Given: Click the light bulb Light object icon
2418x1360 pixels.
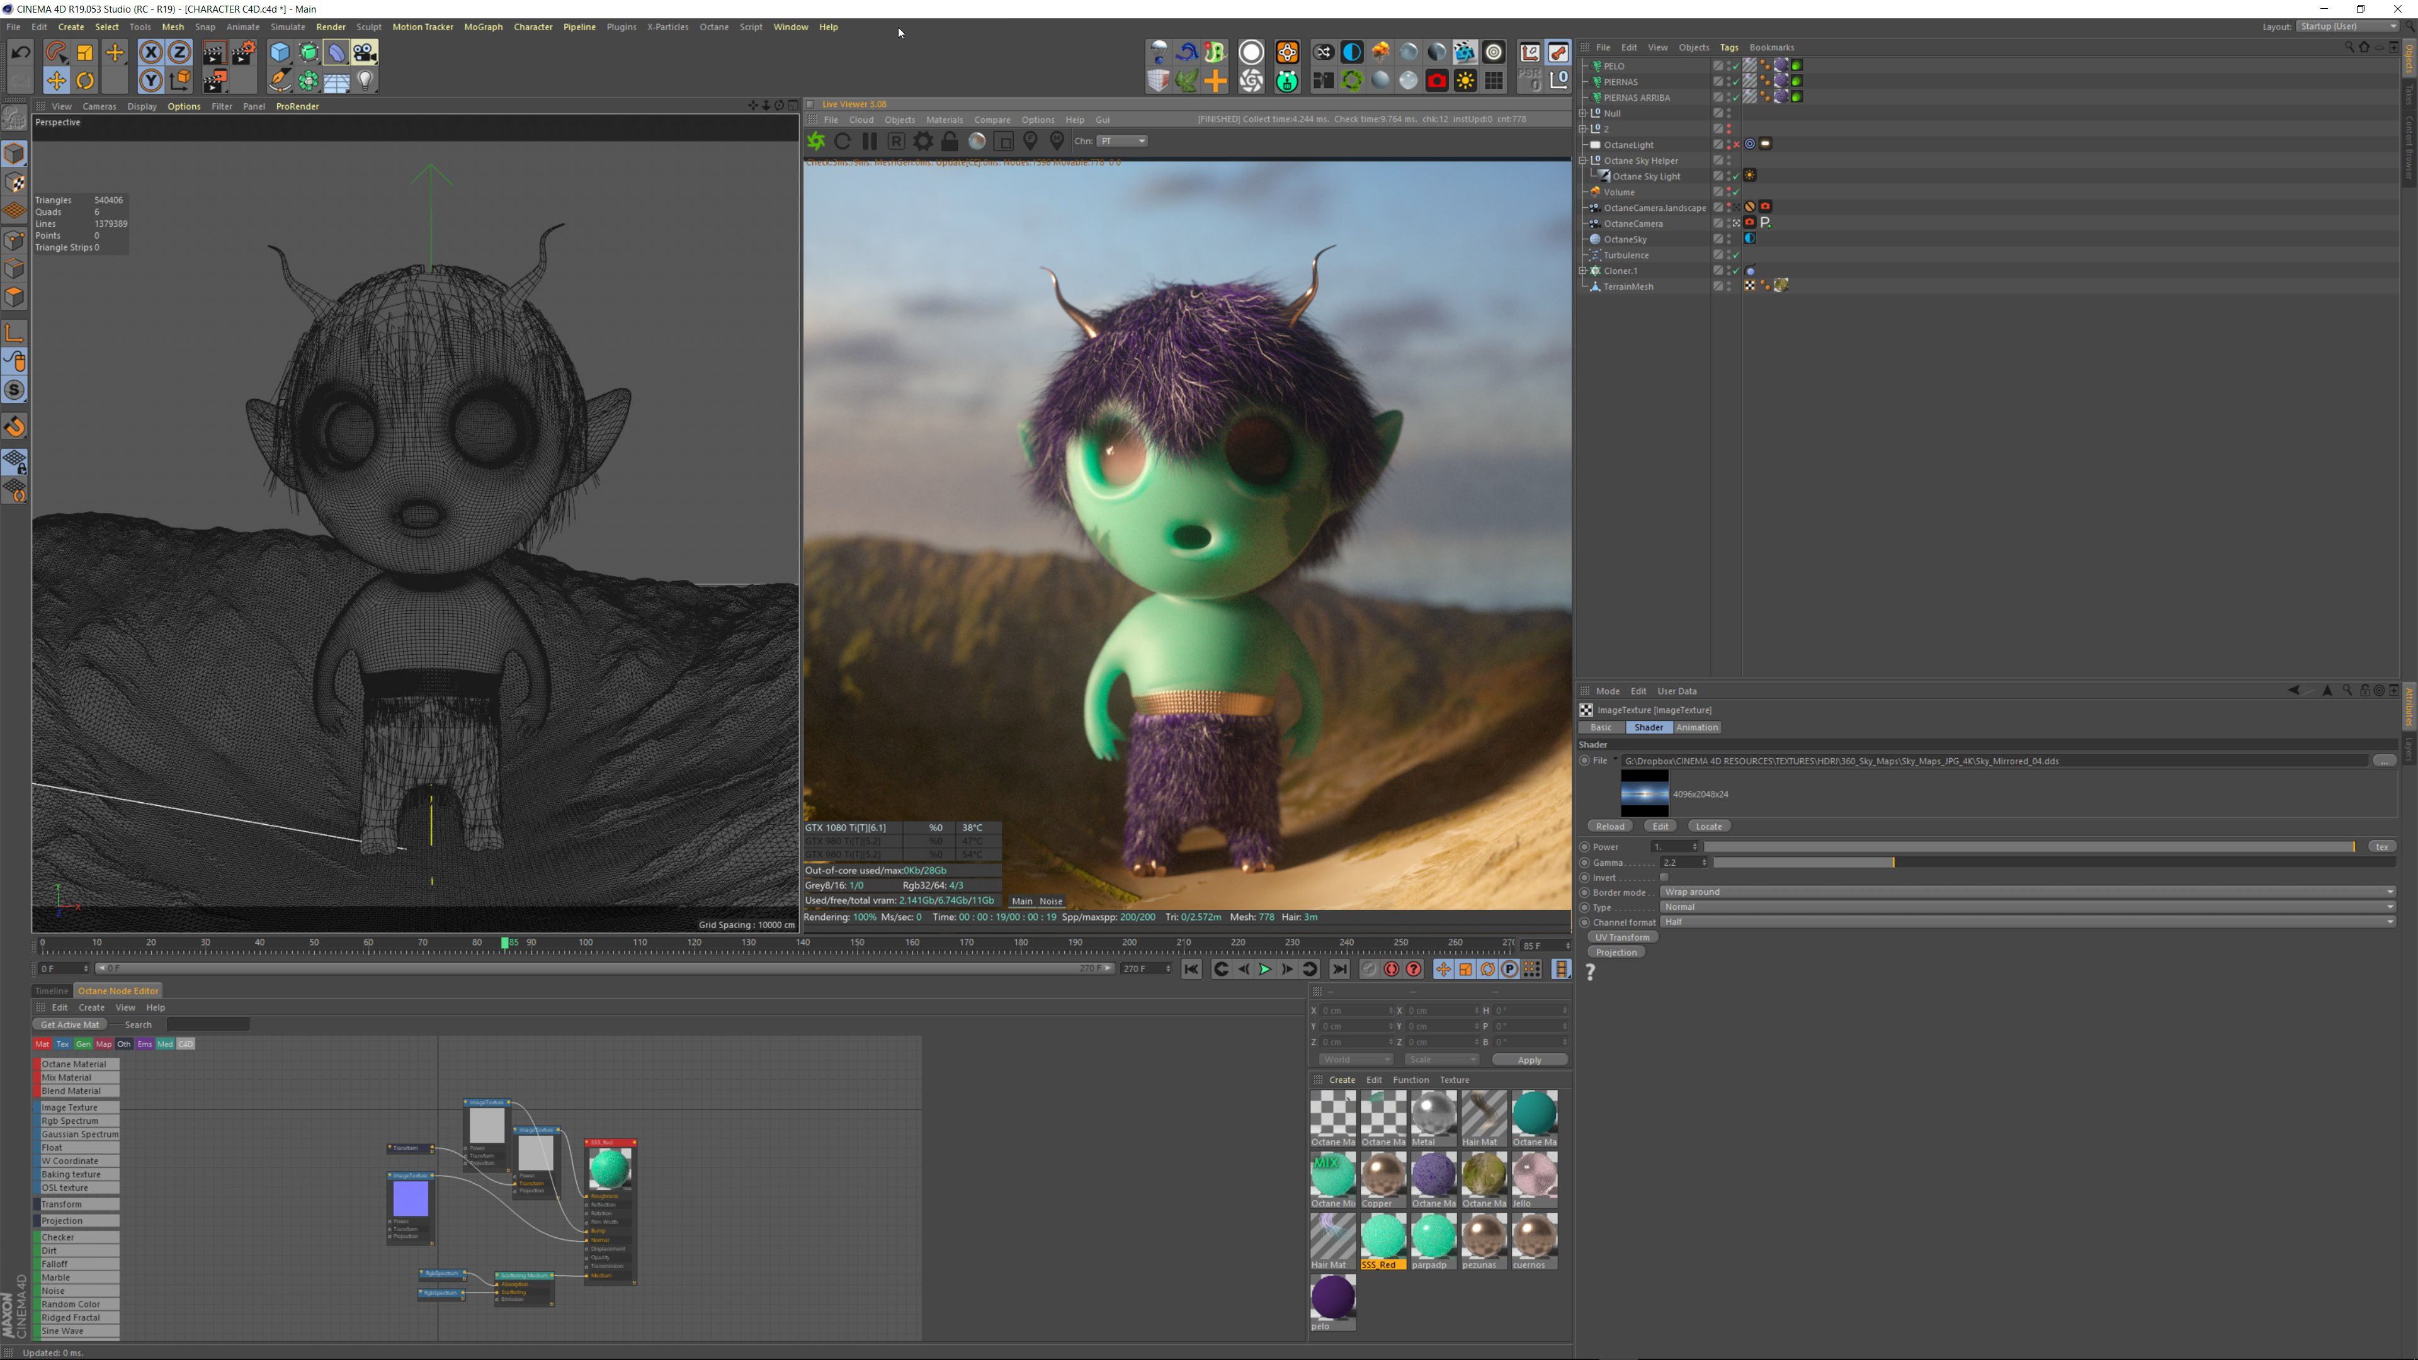Looking at the screenshot, I should tap(365, 81).
